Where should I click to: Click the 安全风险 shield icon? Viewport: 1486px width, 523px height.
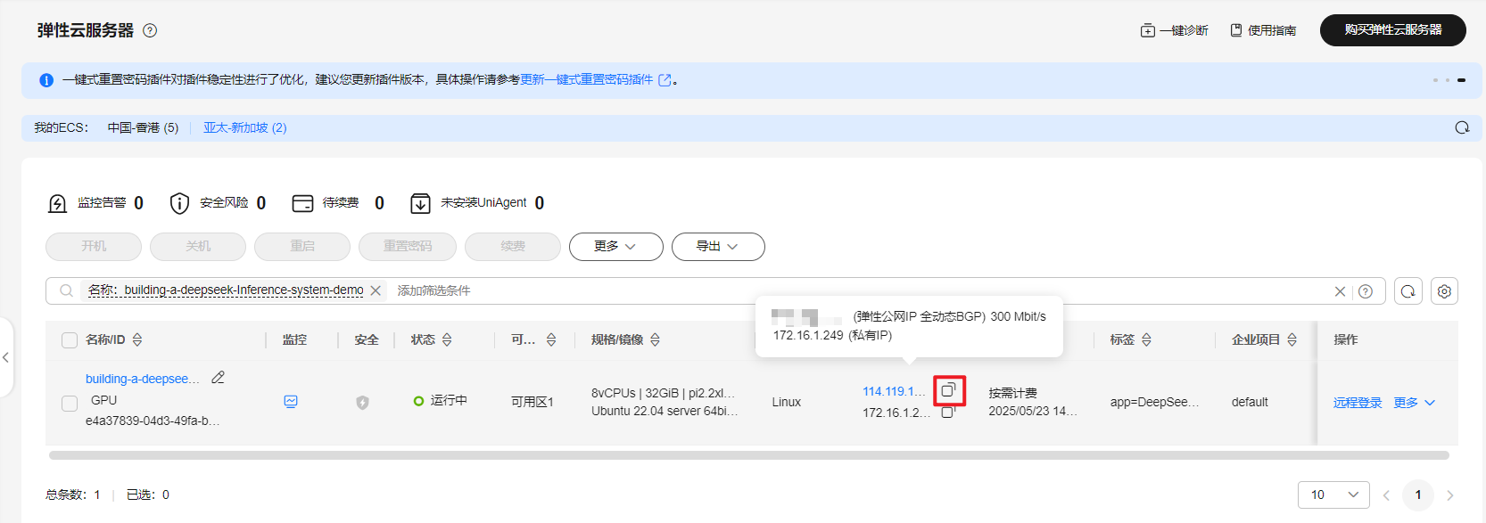coord(179,203)
